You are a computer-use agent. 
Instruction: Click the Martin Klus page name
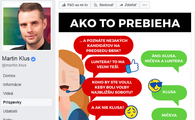(x=16, y=58)
